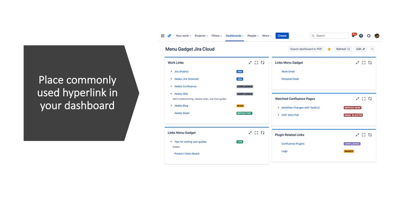The height and width of the screenshot is (197, 403).
Task: Open the Product Vision Board link
Action: pyautogui.click(x=187, y=153)
